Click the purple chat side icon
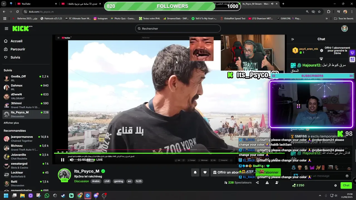The width and height of the screenshot is (356, 200). [352, 53]
